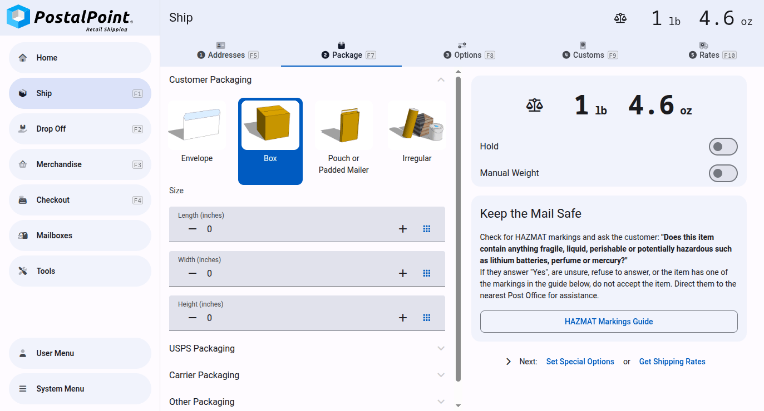Open the HAZMAT Markings Guide
The height and width of the screenshot is (411, 764).
pos(609,322)
